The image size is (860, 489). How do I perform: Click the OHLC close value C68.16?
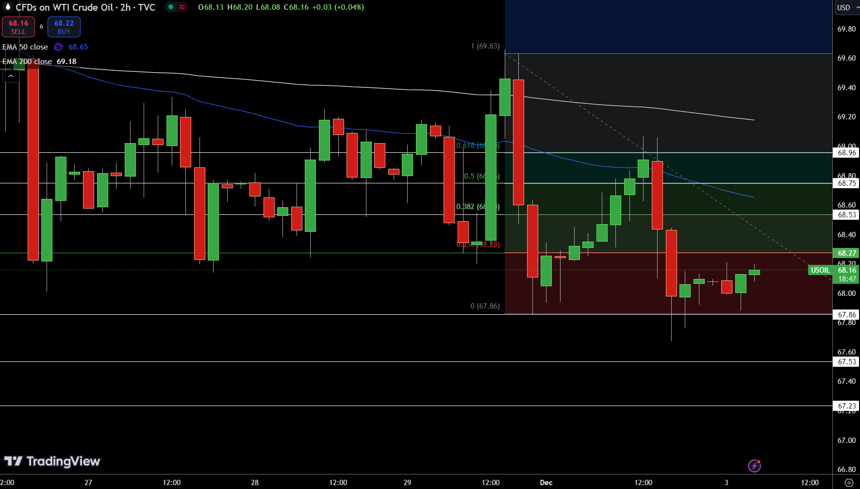tap(296, 7)
